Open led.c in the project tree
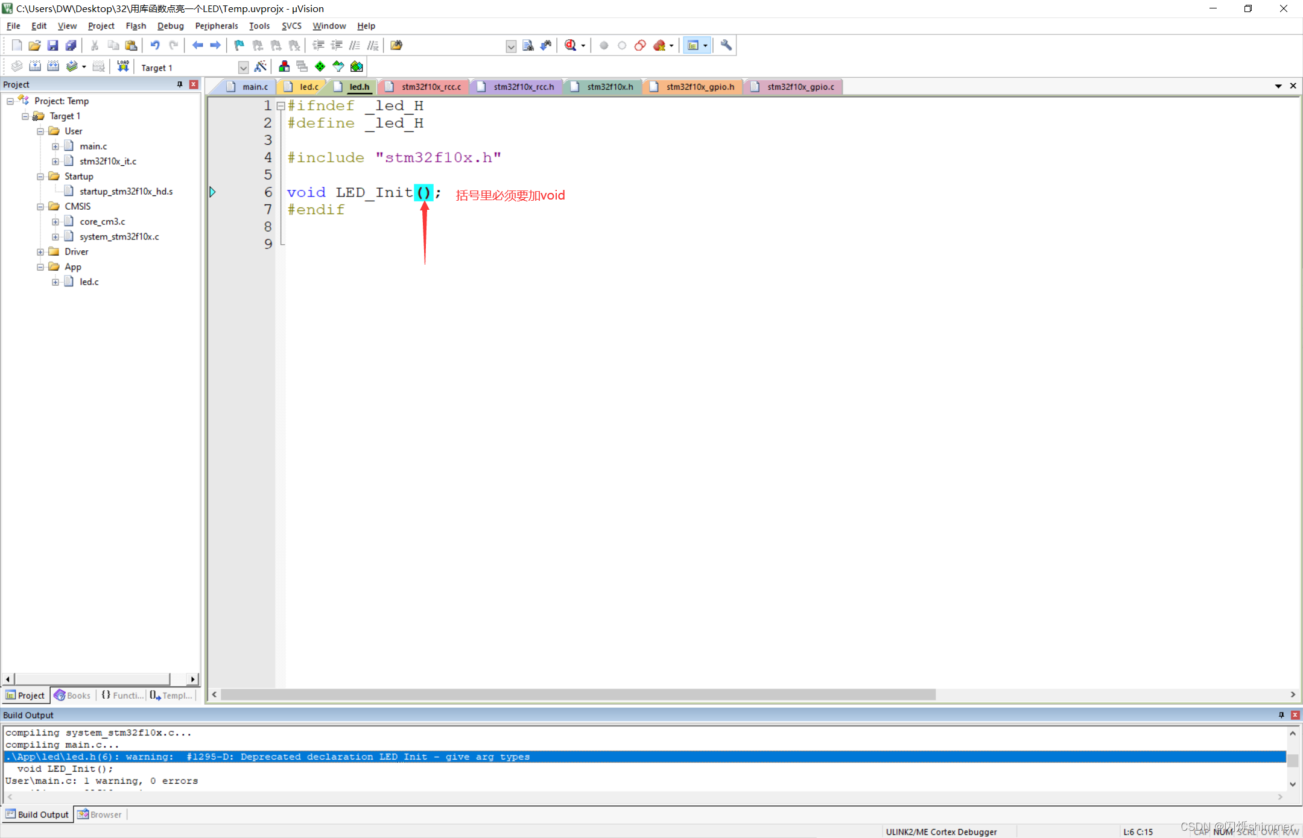This screenshot has width=1303, height=838. pyautogui.click(x=89, y=282)
